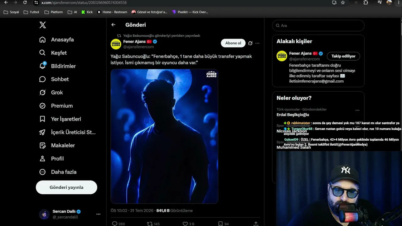Go to Anasayfa (Home)
Screen dimensions: 402x226
point(57,40)
